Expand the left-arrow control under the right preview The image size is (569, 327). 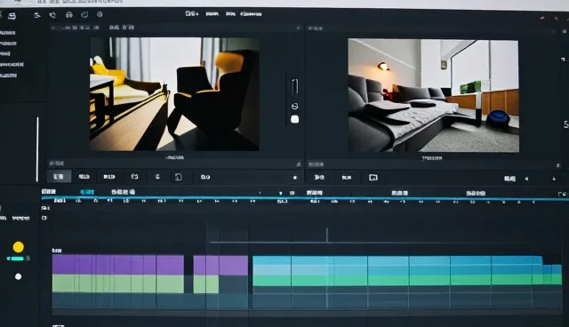coord(526,179)
